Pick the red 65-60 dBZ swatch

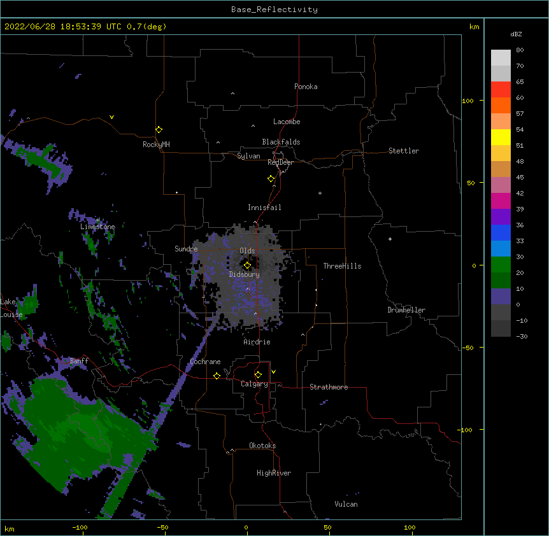pos(501,90)
